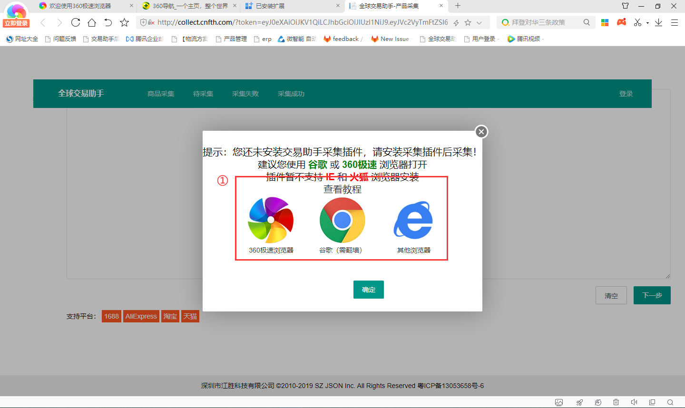Click the skin shirt icon in title bar
The image size is (685, 408).
click(625, 6)
